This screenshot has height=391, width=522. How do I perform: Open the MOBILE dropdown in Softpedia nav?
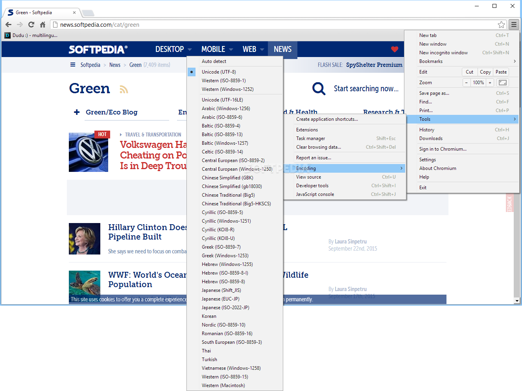(217, 49)
